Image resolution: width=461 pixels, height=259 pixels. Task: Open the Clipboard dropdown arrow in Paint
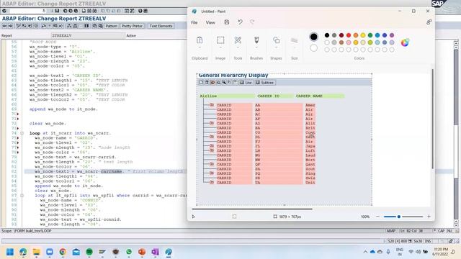click(x=200, y=47)
